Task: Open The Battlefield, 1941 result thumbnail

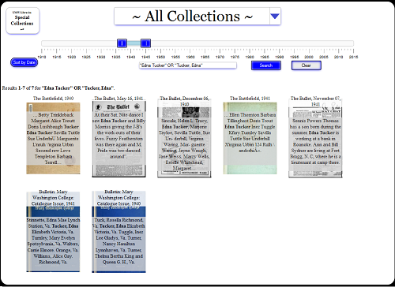Action: (250, 138)
